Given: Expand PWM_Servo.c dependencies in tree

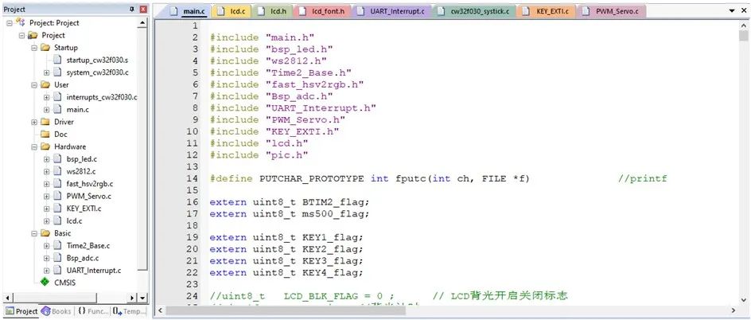Looking at the screenshot, I should (46, 197).
